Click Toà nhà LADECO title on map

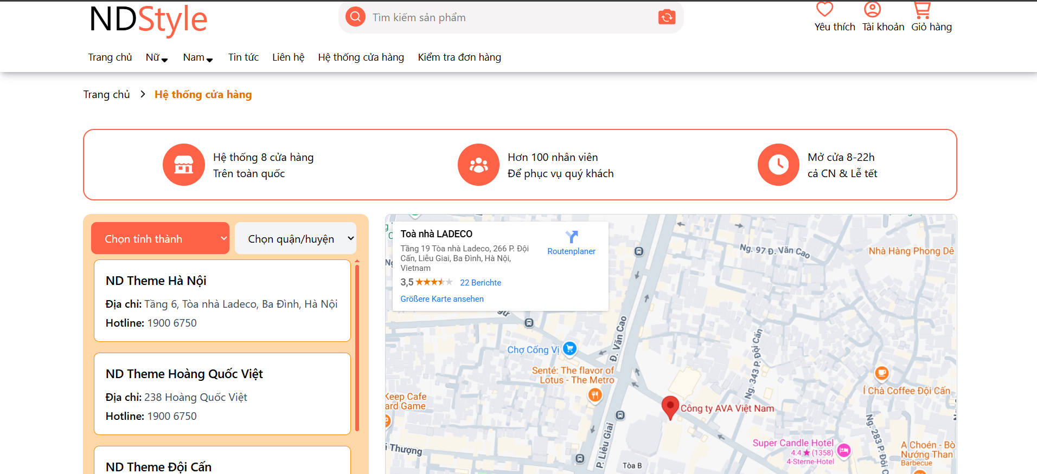click(x=437, y=234)
